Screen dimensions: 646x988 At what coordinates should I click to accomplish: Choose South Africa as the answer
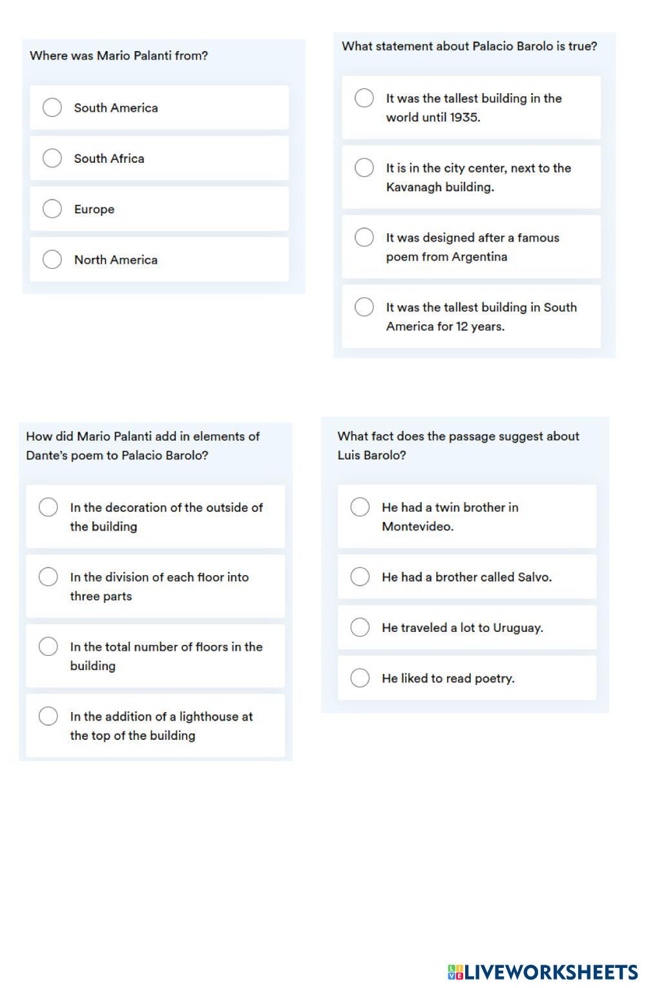(x=52, y=158)
